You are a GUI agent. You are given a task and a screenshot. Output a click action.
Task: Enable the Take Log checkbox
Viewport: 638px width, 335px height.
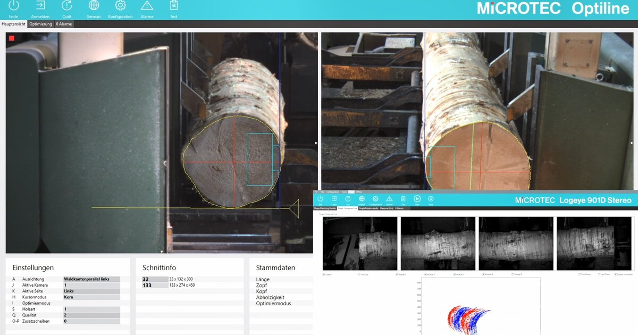pos(359,274)
